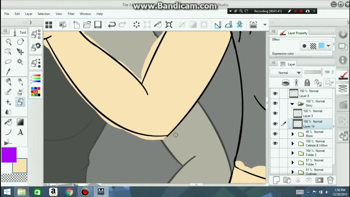Select the Gradient tool
Viewport: 350px width, 197px height.
(x=20, y=122)
